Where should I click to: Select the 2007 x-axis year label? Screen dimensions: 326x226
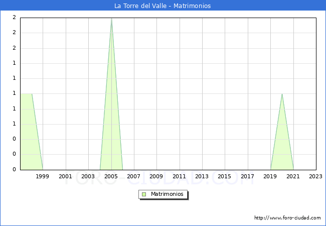coord(134,176)
